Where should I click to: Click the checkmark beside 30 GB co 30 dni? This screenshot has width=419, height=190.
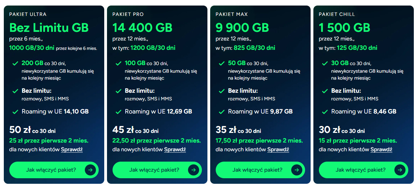[324, 64]
